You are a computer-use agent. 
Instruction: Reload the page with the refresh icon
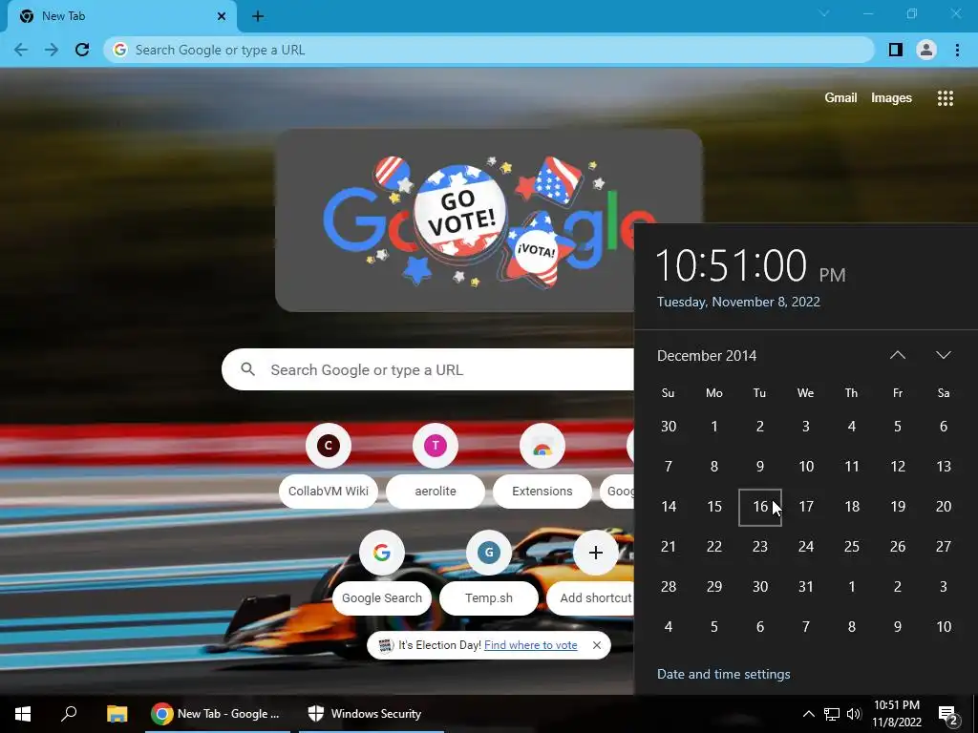point(82,50)
